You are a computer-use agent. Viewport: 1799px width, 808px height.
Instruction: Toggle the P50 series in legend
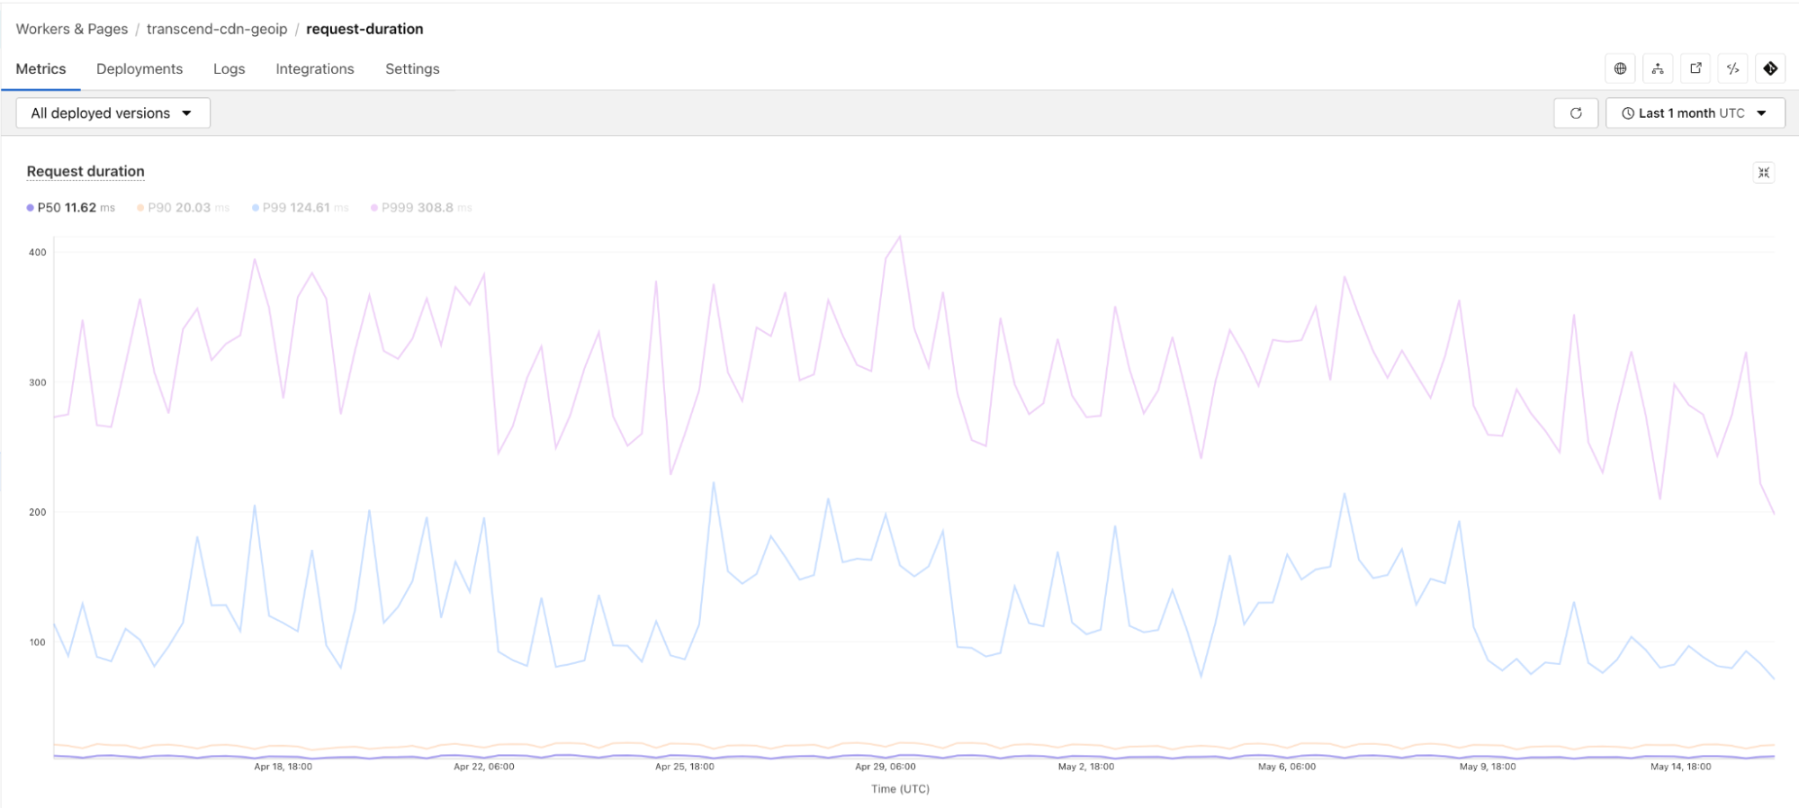pos(71,208)
